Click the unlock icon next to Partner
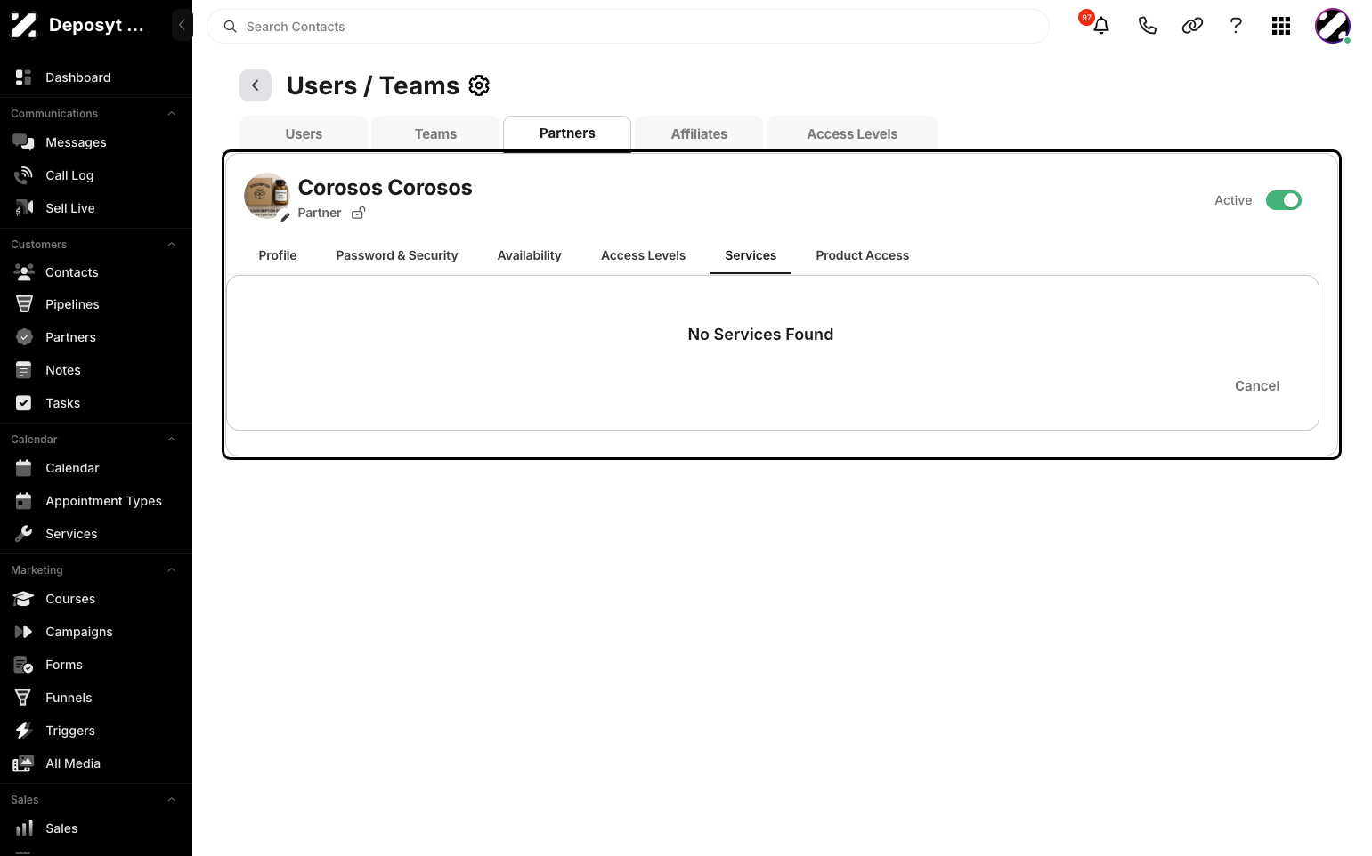This screenshot has height=856, width=1372. pos(358,213)
